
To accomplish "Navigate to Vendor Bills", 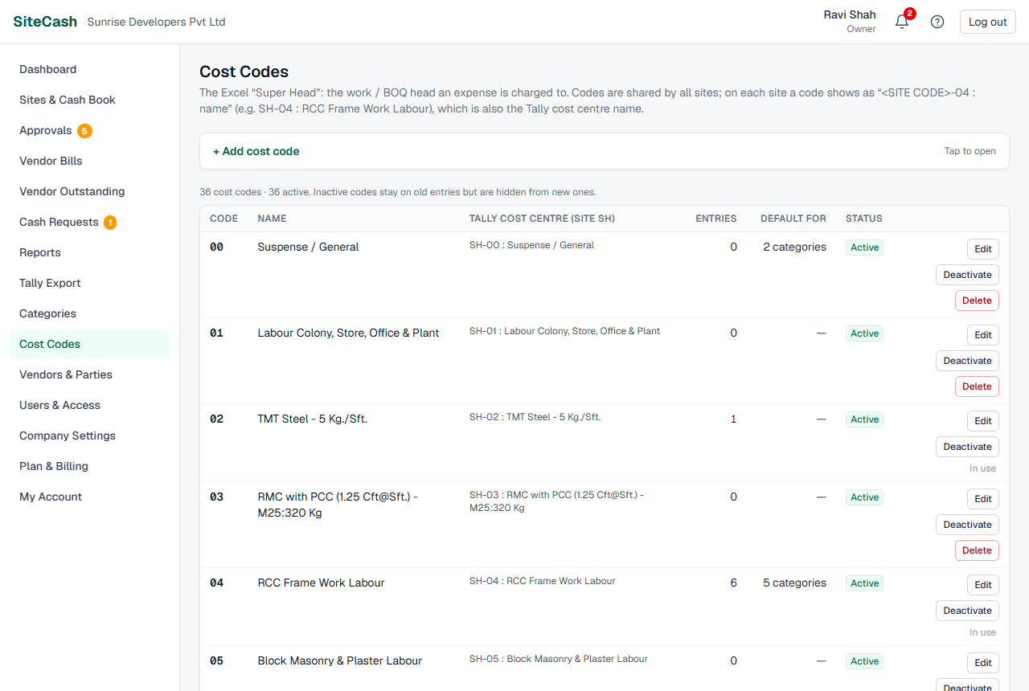I will [x=89, y=161].
